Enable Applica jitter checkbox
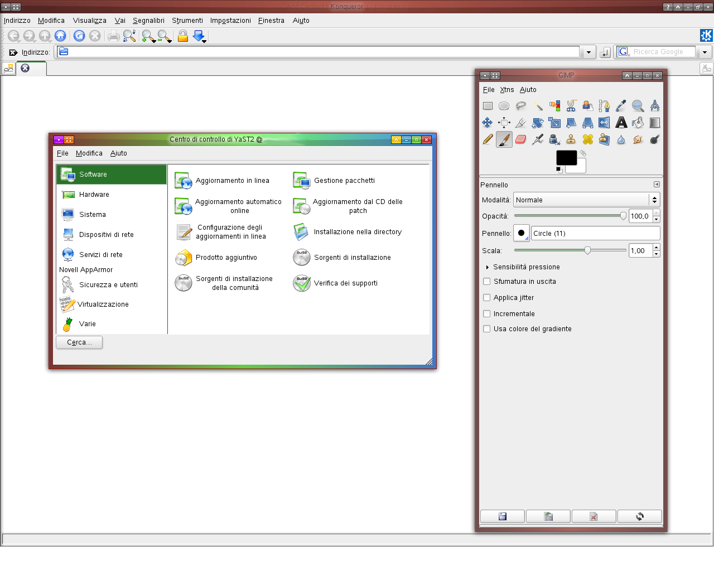Viewport: 714px width, 571px height. pos(487,298)
